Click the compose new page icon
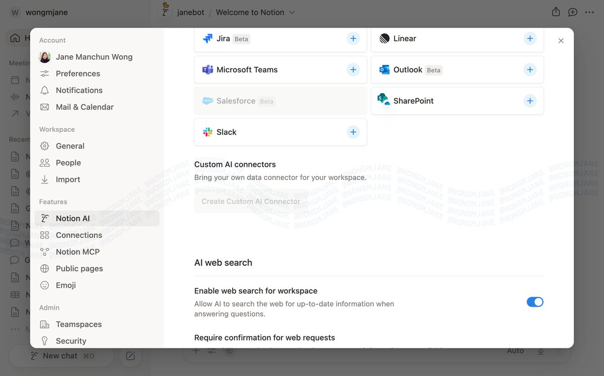The width and height of the screenshot is (604, 376). pos(130,356)
